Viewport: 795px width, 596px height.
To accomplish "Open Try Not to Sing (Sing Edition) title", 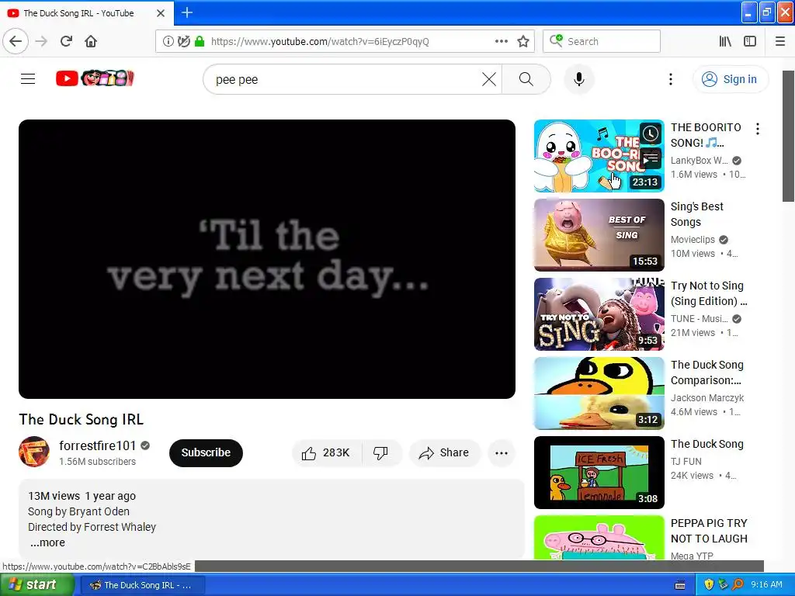I will pos(709,293).
